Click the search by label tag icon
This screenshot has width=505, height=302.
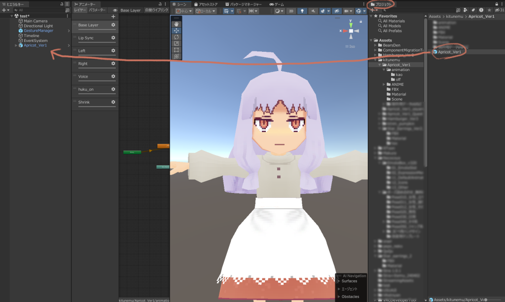point(473,10)
